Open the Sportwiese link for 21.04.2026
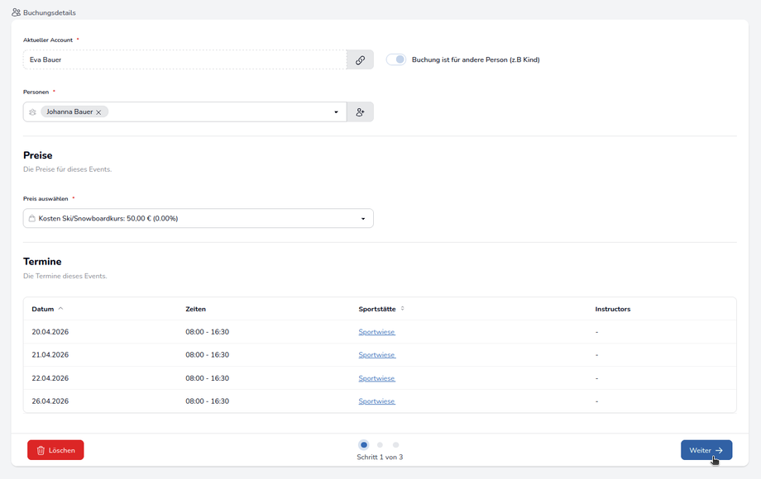 coord(376,355)
